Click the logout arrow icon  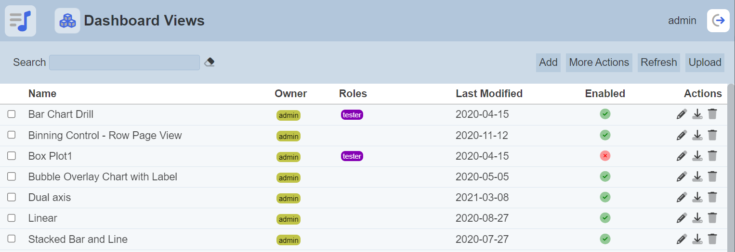pyautogui.click(x=718, y=21)
